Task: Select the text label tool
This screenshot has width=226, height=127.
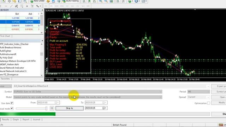Action: (x=32, y=6)
